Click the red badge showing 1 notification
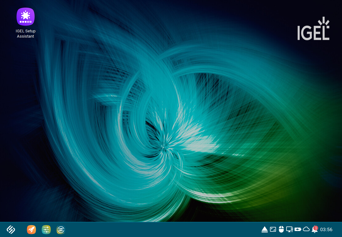The height and width of the screenshot is (237, 342). click(x=316, y=227)
